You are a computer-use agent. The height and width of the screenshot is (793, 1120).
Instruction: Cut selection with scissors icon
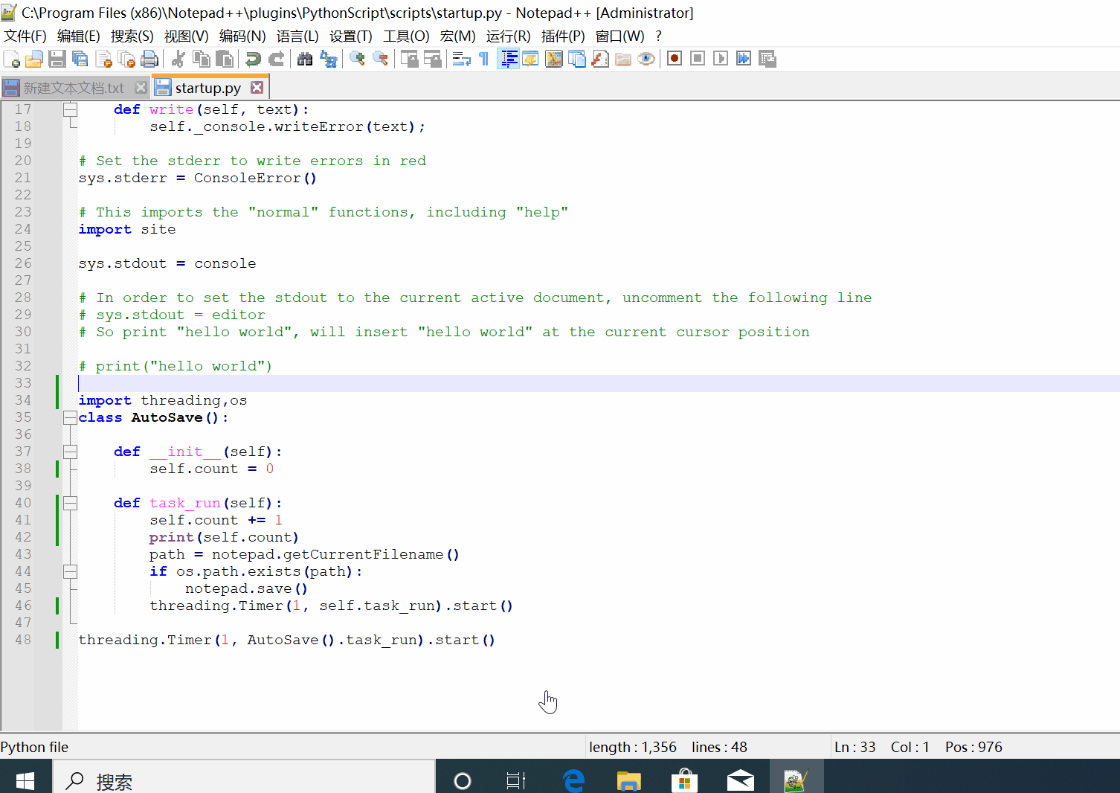click(x=178, y=59)
